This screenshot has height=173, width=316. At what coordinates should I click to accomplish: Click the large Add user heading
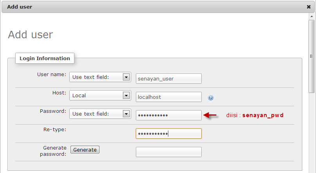30,34
